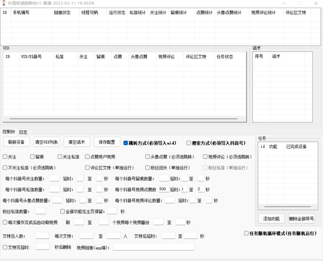Click the 添加功能 button
This screenshot has width=323, height=261.
271,218
